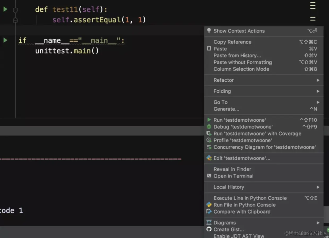Click the Open in Terminal icon

pos(209,176)
